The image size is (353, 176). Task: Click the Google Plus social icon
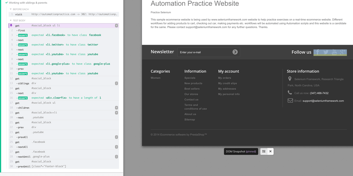(x=343, y=52)
